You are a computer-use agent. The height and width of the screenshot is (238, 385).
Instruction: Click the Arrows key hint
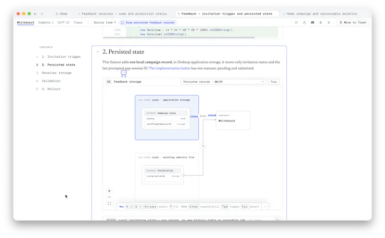coord(150,207)
